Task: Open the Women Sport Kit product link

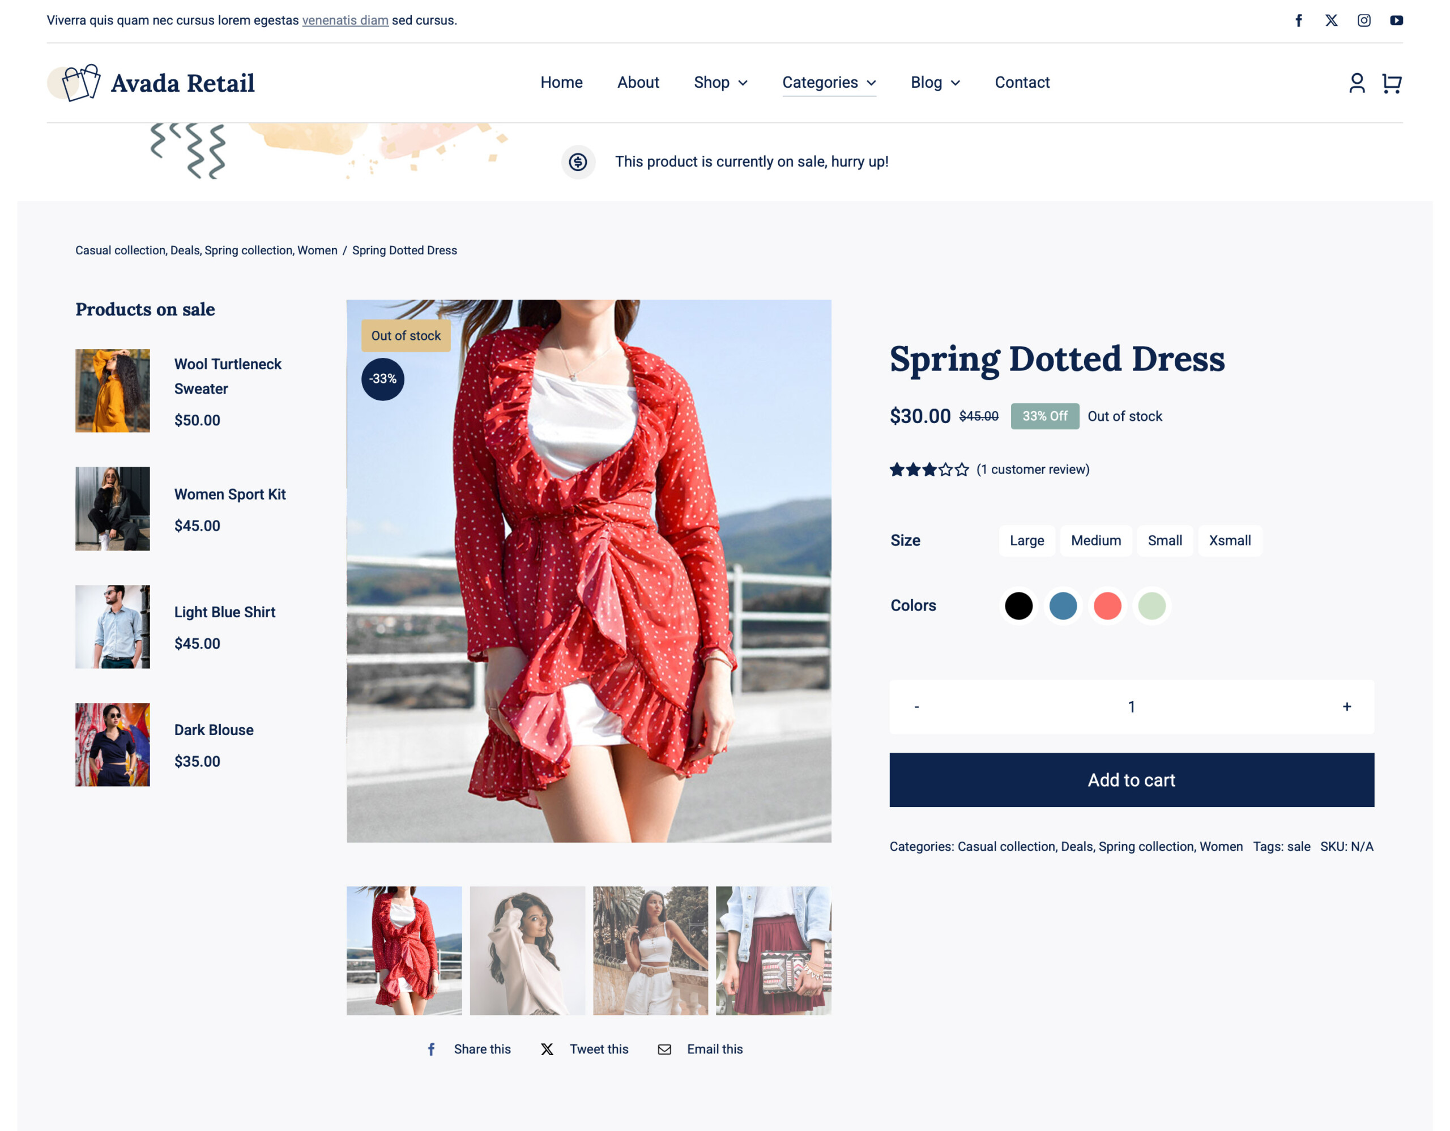Action: click(x=230, y=494)
